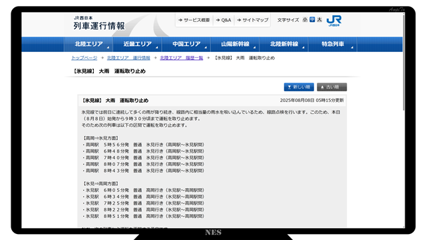Viewport: 426px width, 240px height.
Task: Select the 氷見駅 6時34分発 train row
Action: [143, 197]
